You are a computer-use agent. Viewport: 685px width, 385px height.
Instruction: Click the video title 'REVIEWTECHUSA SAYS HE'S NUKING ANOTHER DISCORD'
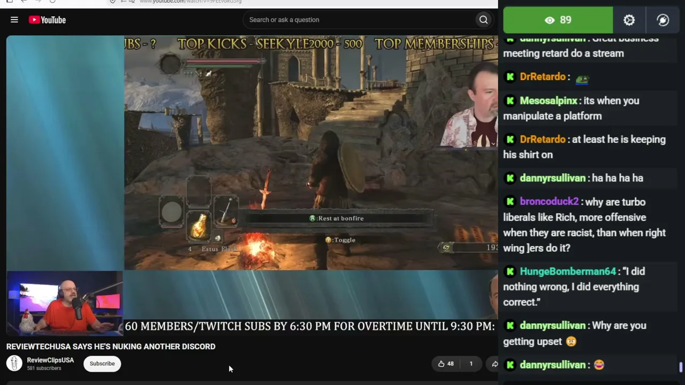click(111, 346)
